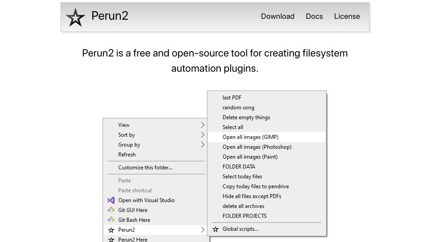This screenshot has width=430, height=242.
Task: Expand the Group by submenu arrow
Action: [x=202, y=145]
